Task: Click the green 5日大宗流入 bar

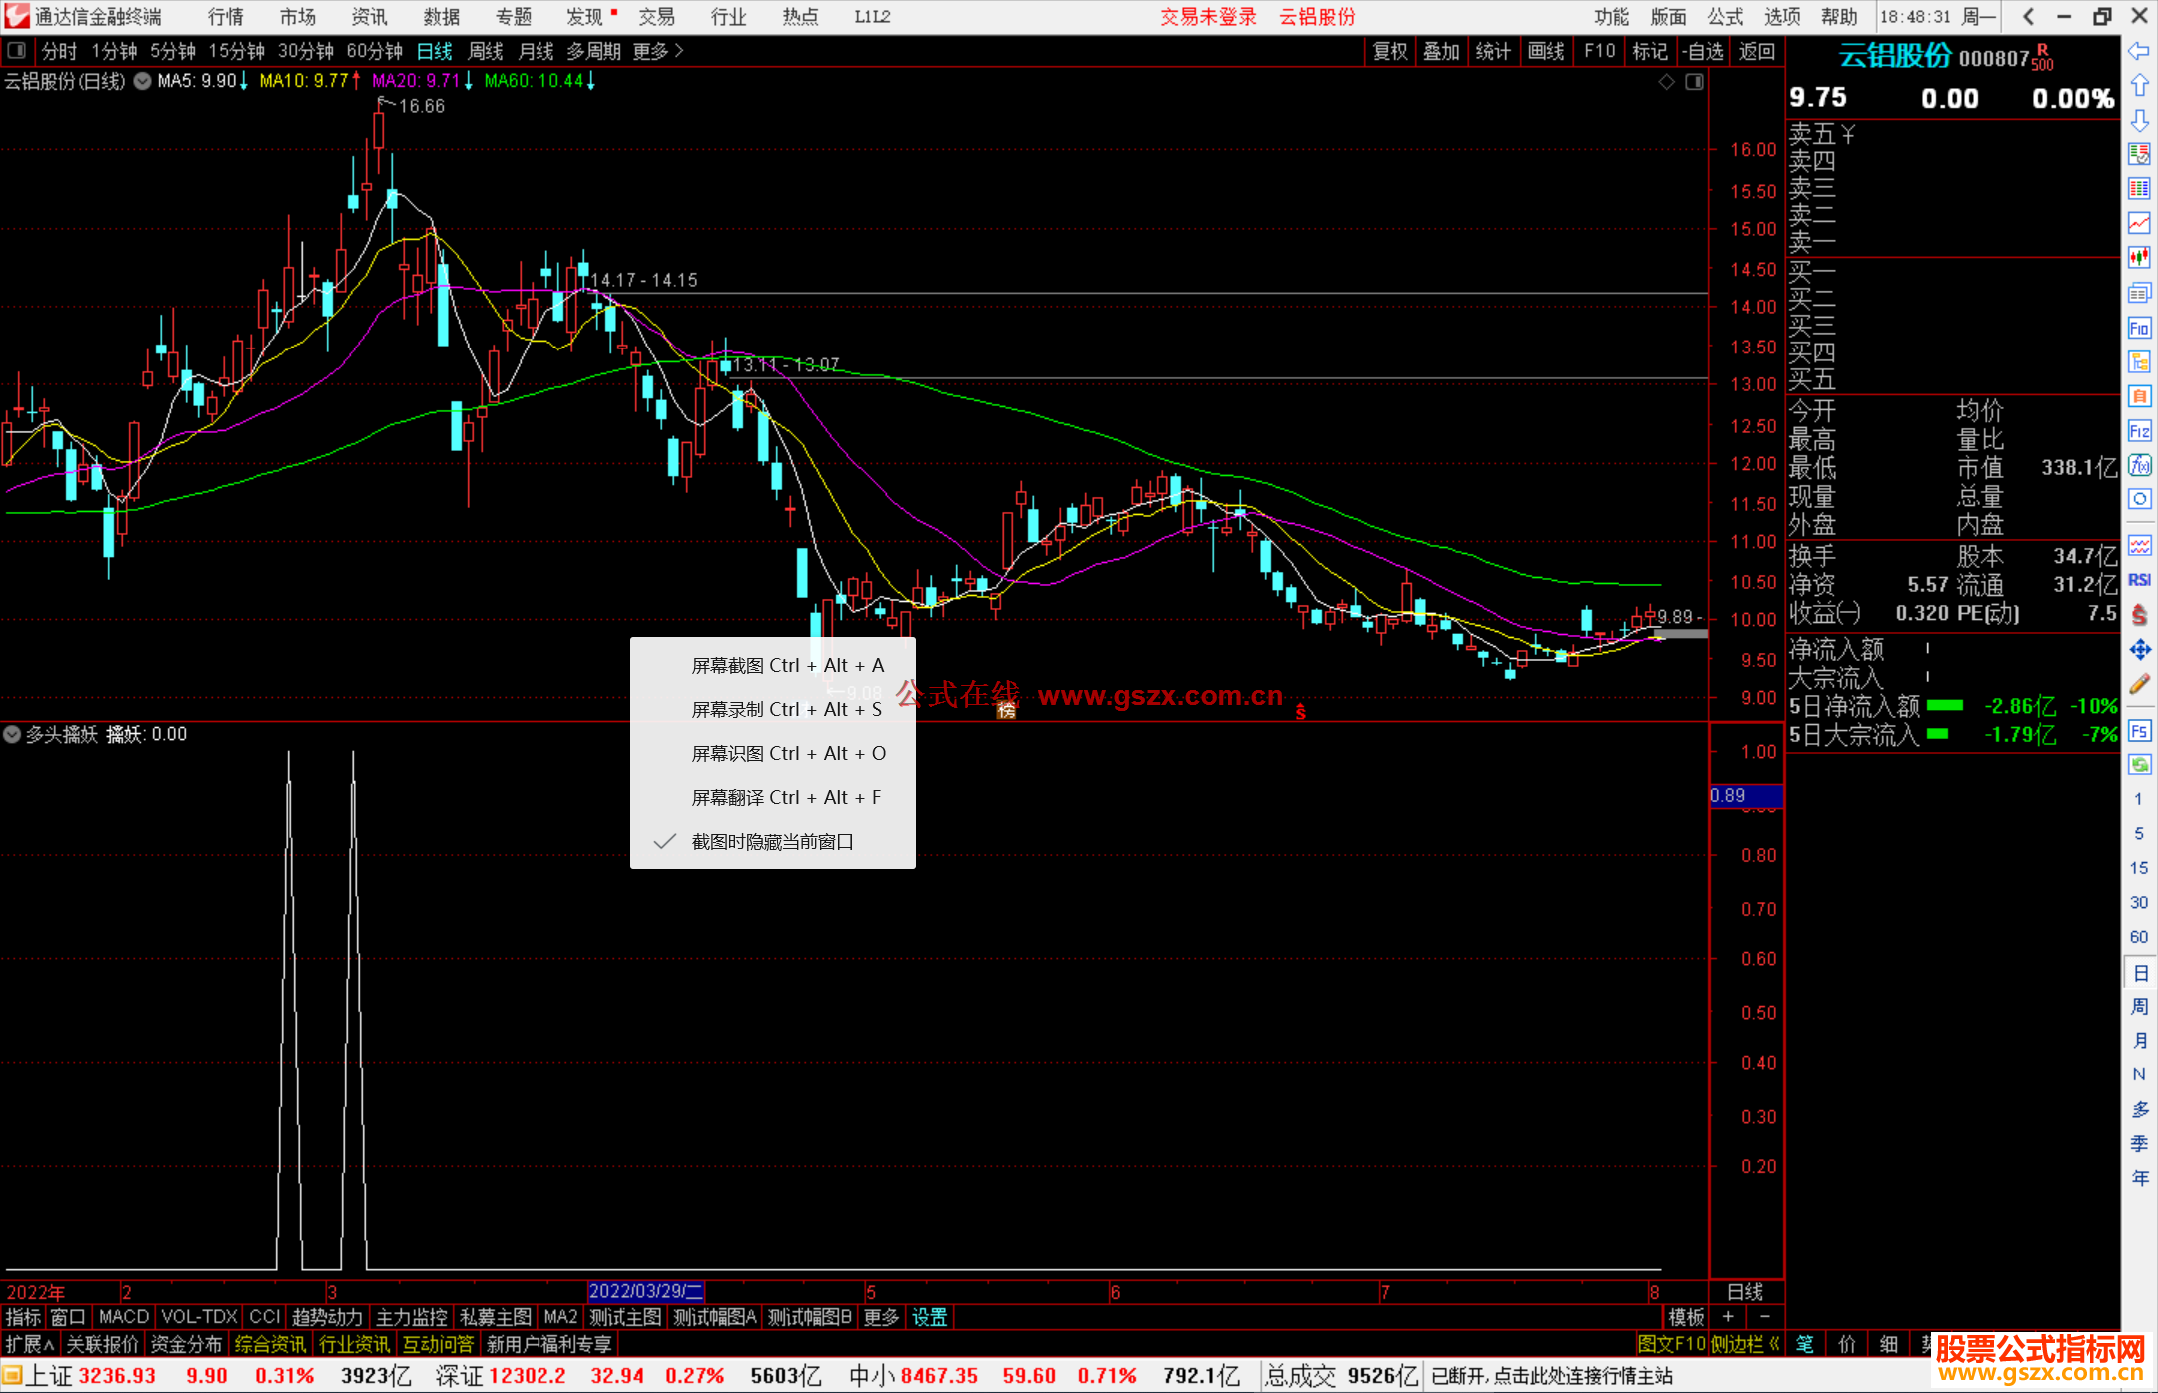Action: click(x=1937, y=734)
